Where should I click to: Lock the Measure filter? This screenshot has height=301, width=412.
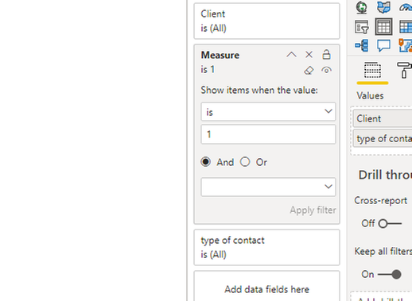pos(326,55)
